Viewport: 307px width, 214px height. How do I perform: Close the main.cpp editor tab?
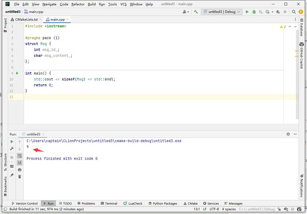pos(67,19)
